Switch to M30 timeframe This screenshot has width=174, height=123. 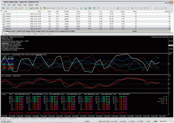click(148, 8)
